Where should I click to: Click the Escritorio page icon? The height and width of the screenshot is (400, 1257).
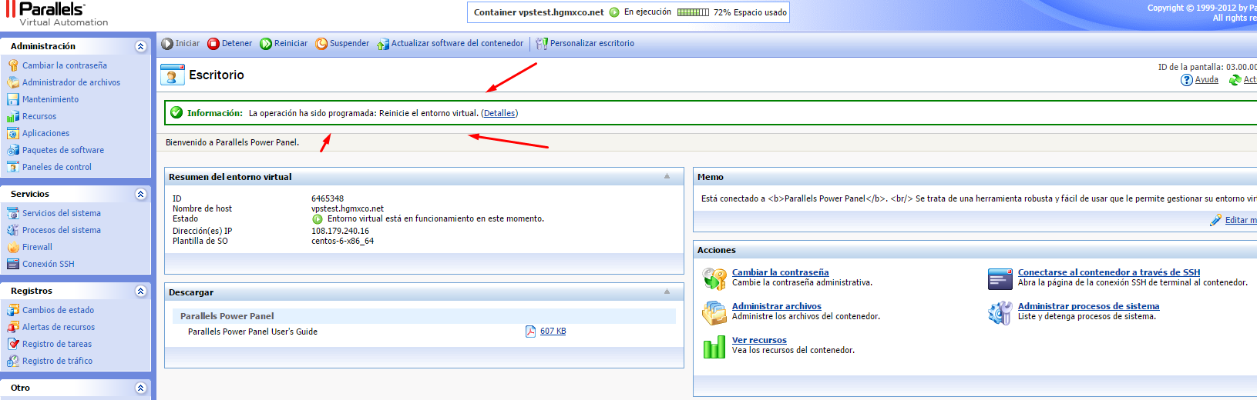pos(173,75)
